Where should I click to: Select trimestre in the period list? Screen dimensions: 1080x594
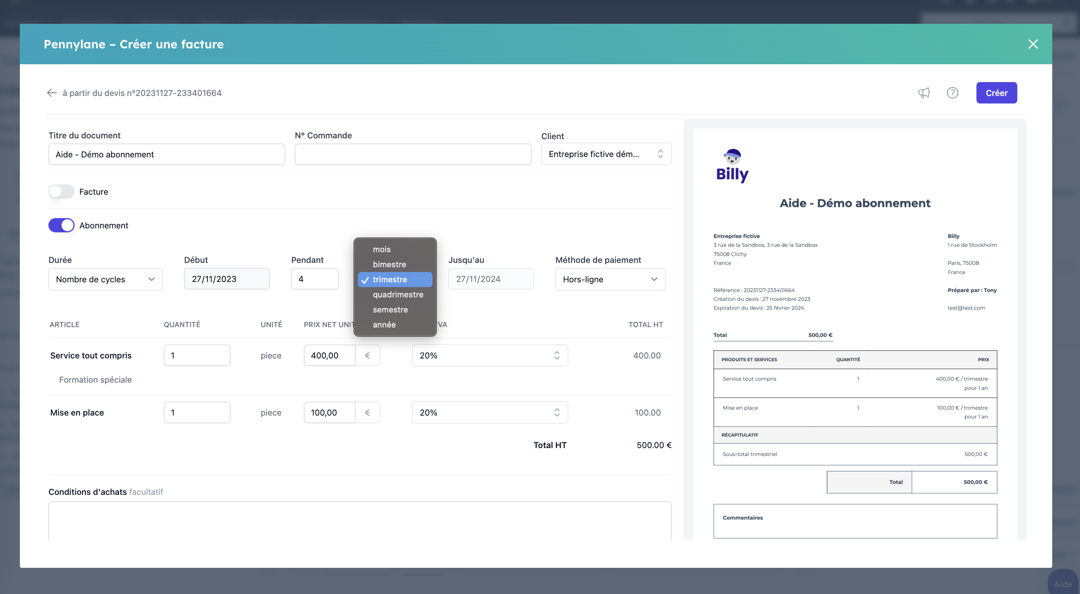coord(395,280)
